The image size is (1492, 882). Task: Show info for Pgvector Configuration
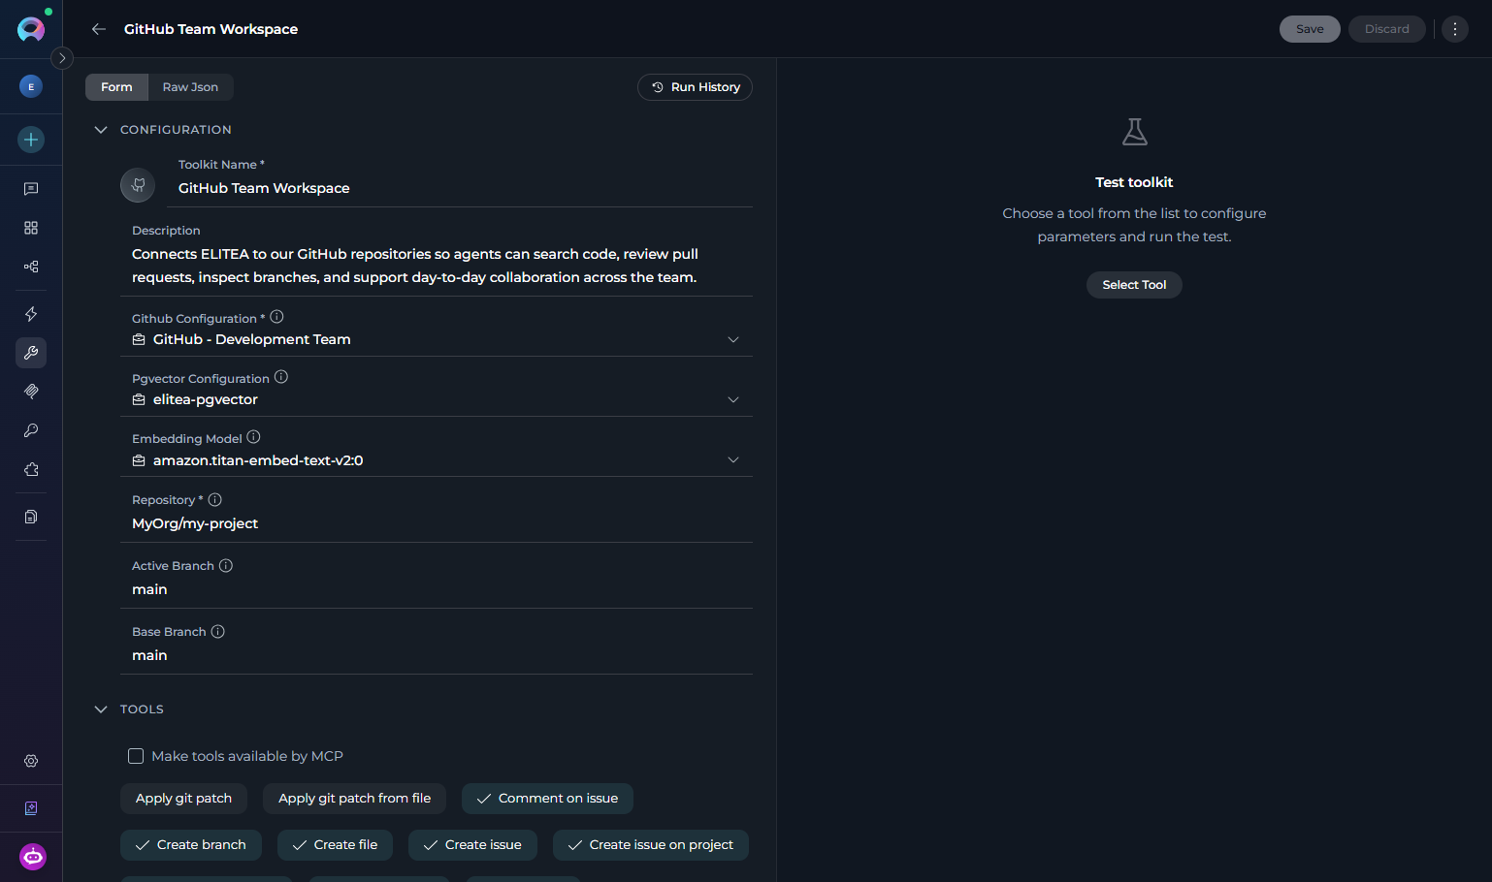(x=281, y=377)
